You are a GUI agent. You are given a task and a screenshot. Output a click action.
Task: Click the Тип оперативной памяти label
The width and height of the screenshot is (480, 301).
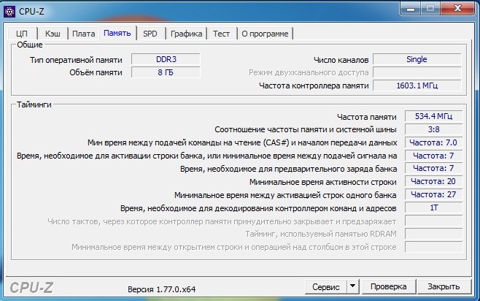[x=76, y=60]
